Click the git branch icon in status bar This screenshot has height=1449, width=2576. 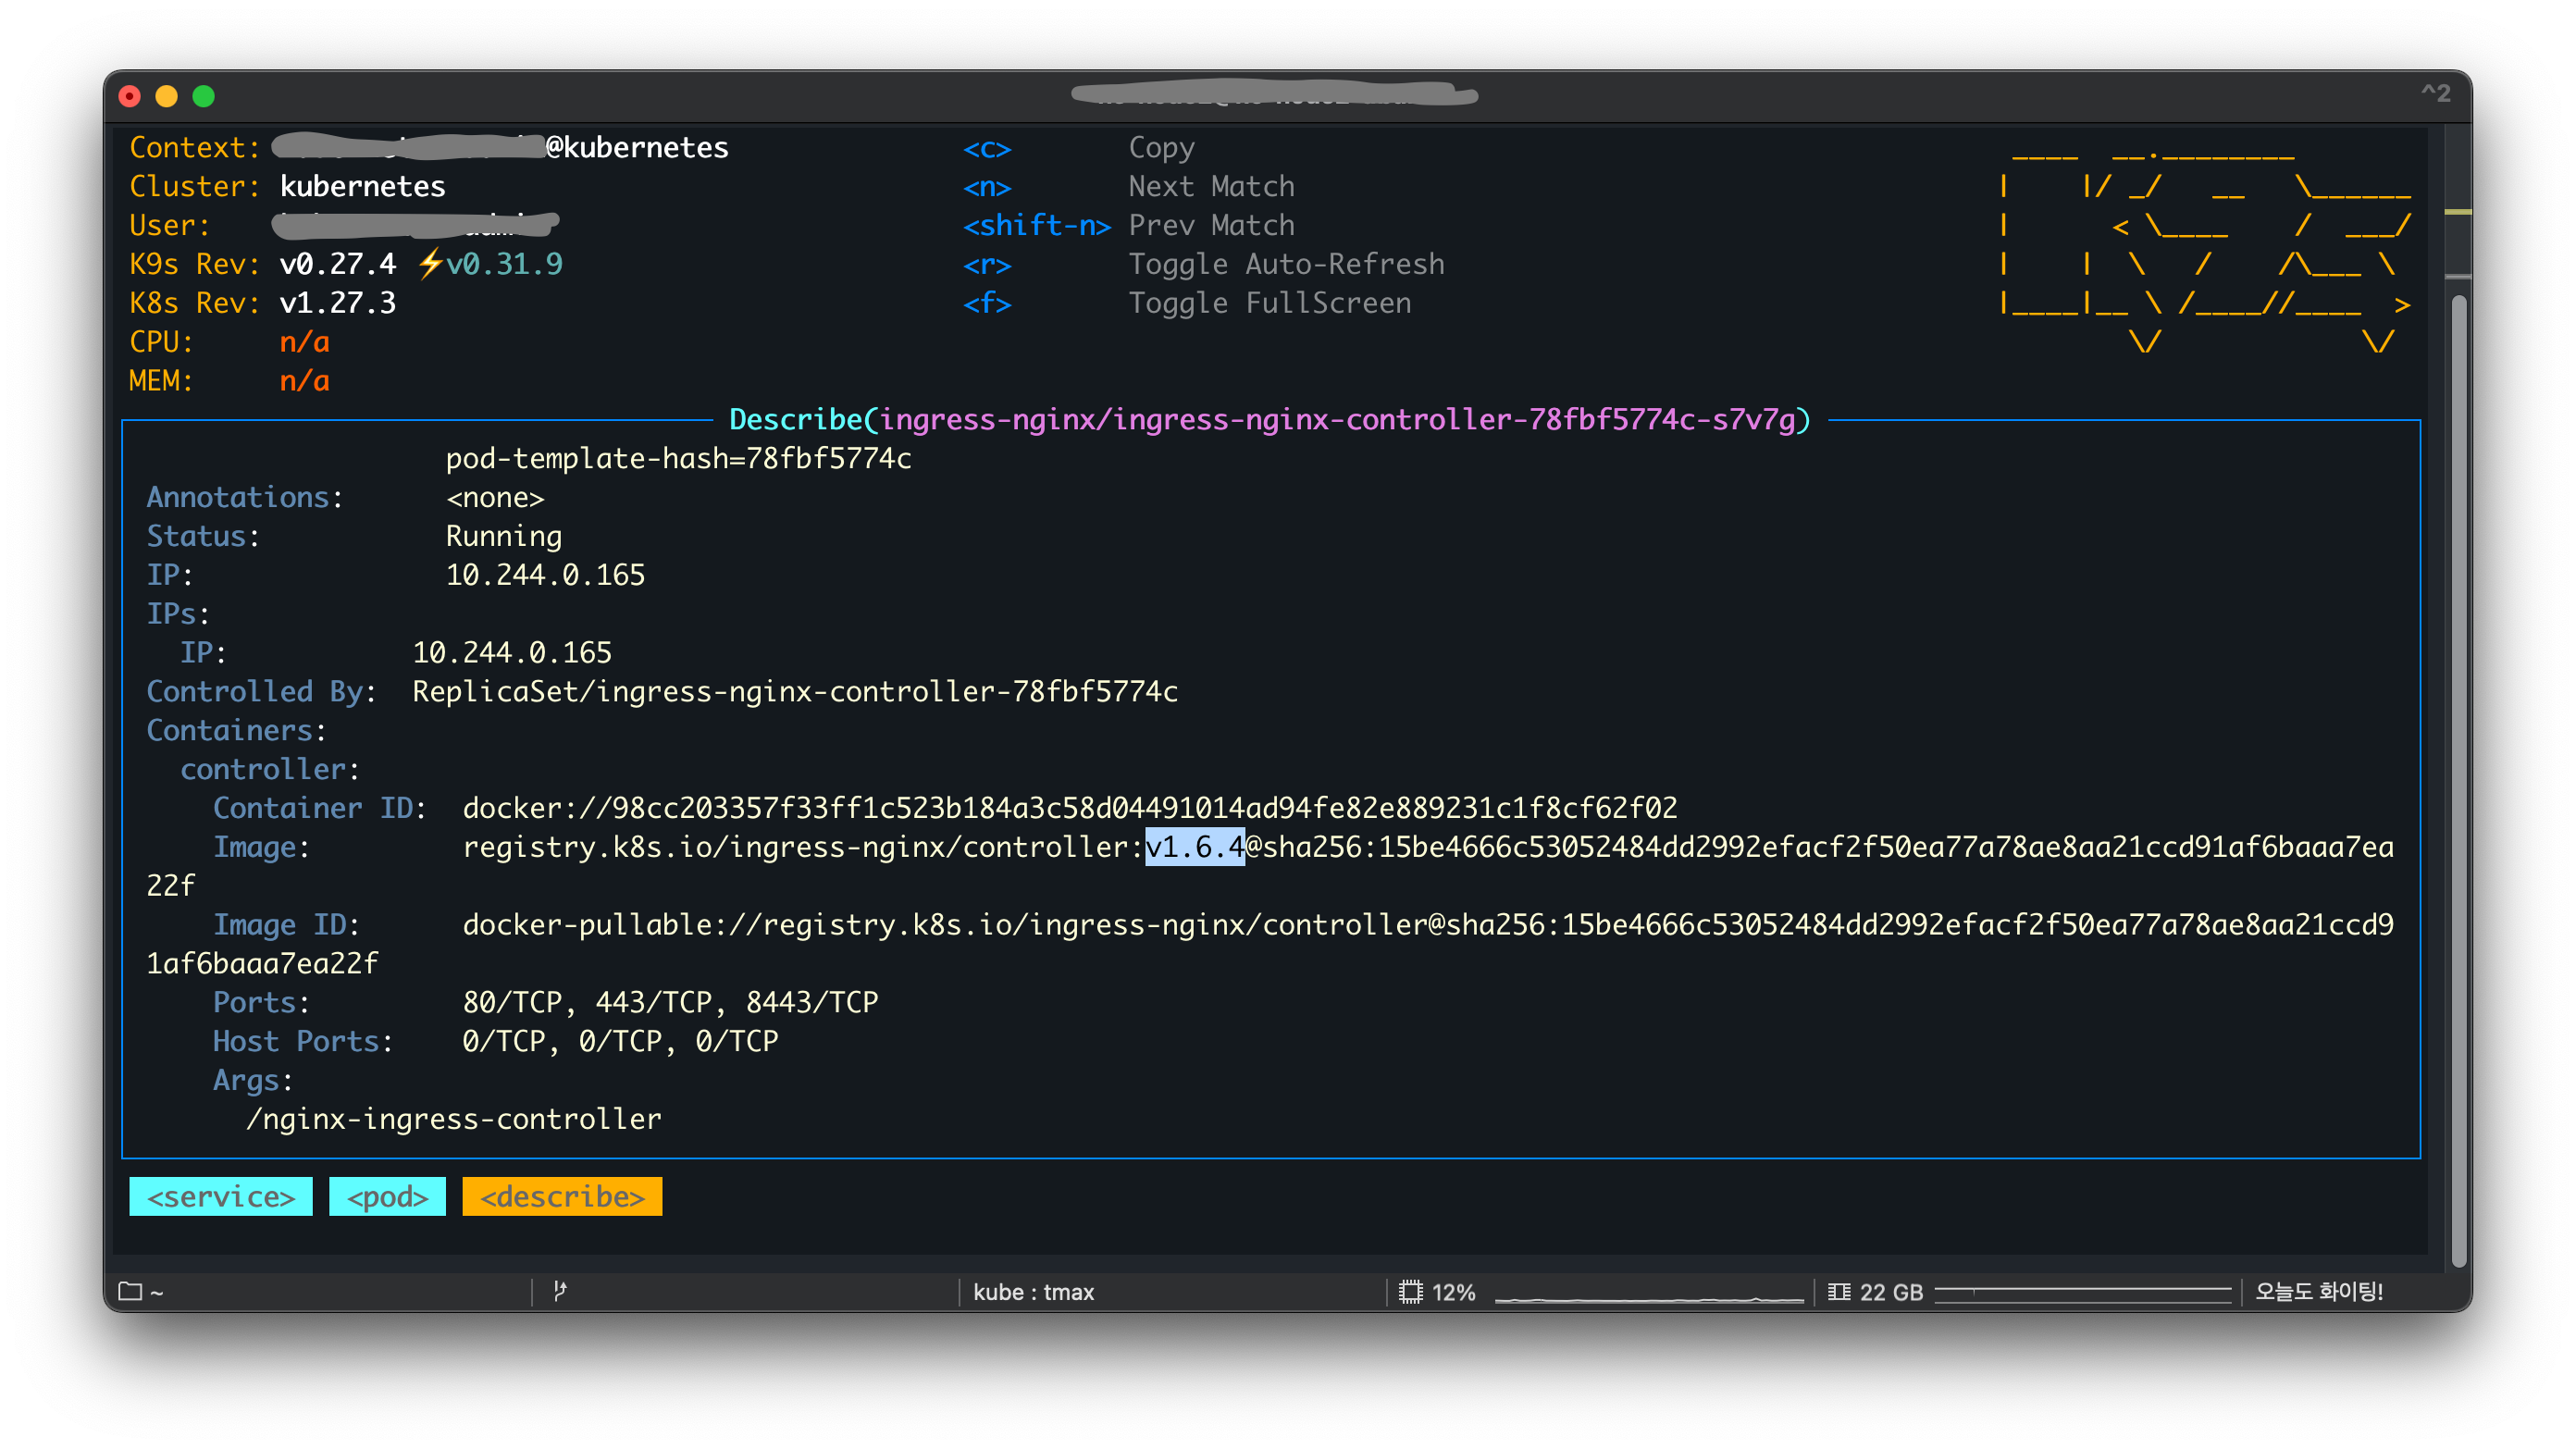click(560, 1291)
